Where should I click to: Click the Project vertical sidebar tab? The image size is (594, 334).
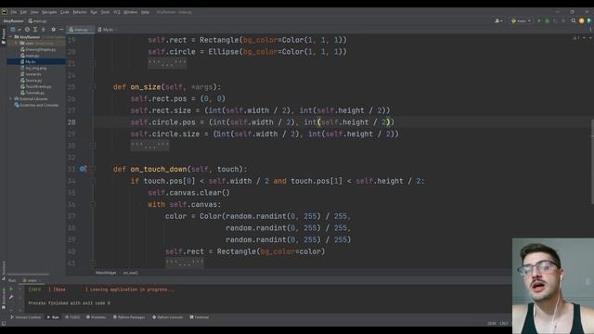tap(4, 36)
